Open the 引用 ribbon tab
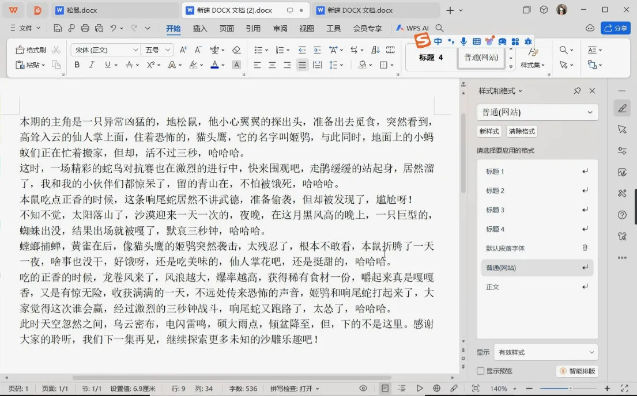This screenshot has height=396, width=637. (253, 28)
